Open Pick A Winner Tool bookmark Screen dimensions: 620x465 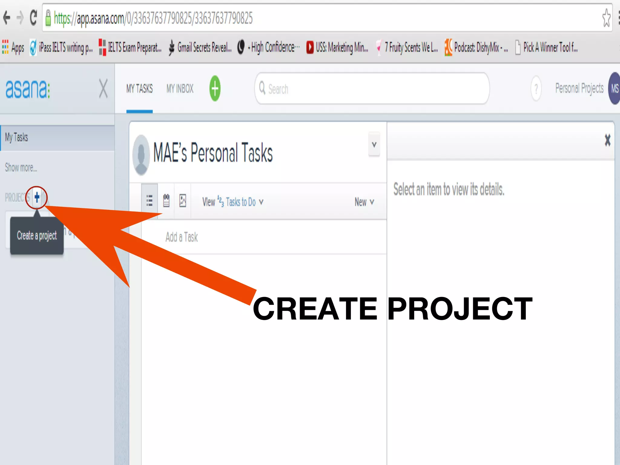click(546, 48)
